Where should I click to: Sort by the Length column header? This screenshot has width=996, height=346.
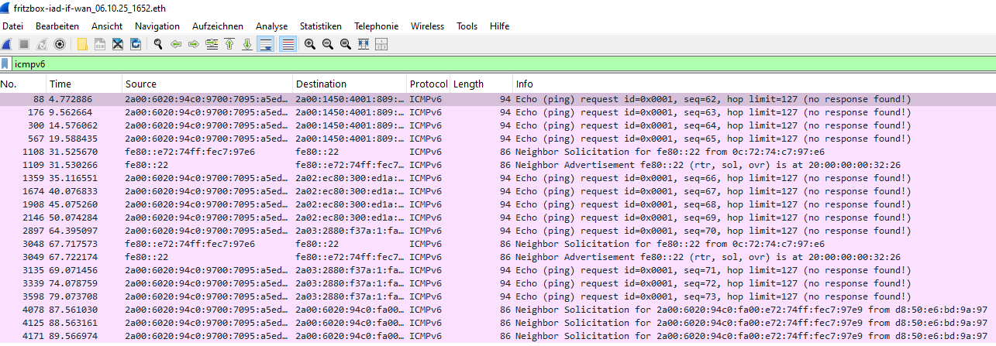[481, 84]
